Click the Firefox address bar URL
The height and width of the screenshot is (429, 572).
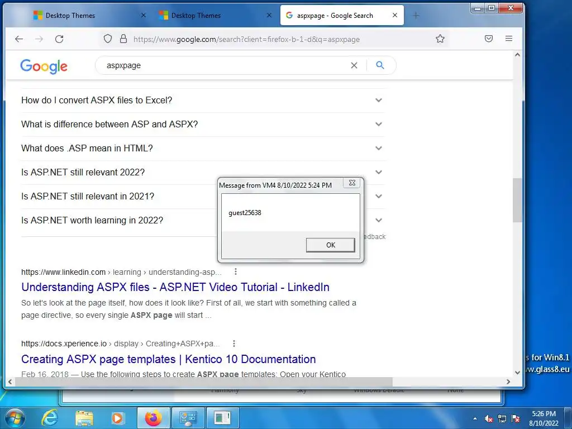246,39
